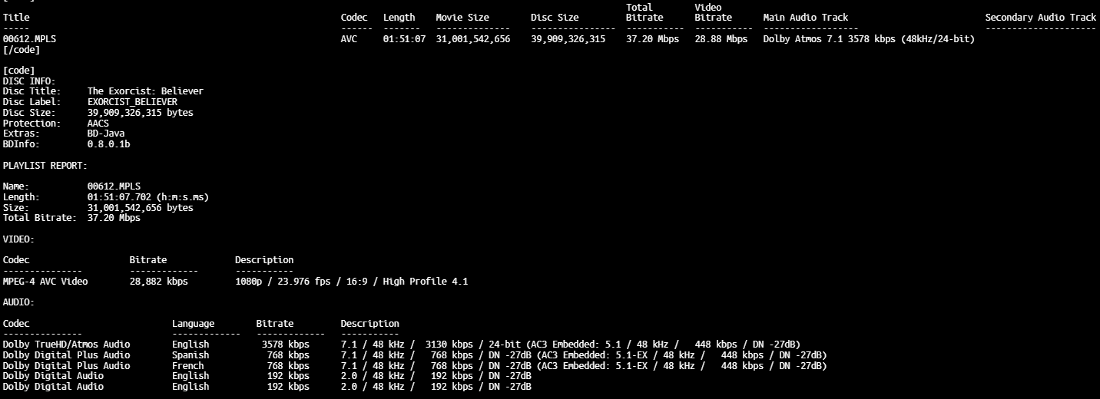1100x399 pixels.
Task: Select the Movie Size column header
Action: [x=462, y=18]
